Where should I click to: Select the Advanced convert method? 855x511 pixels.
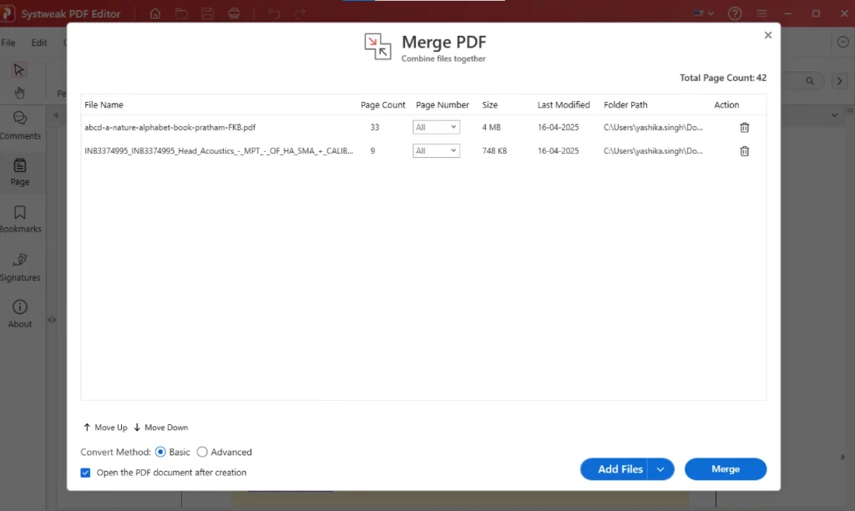coord(202,452)
